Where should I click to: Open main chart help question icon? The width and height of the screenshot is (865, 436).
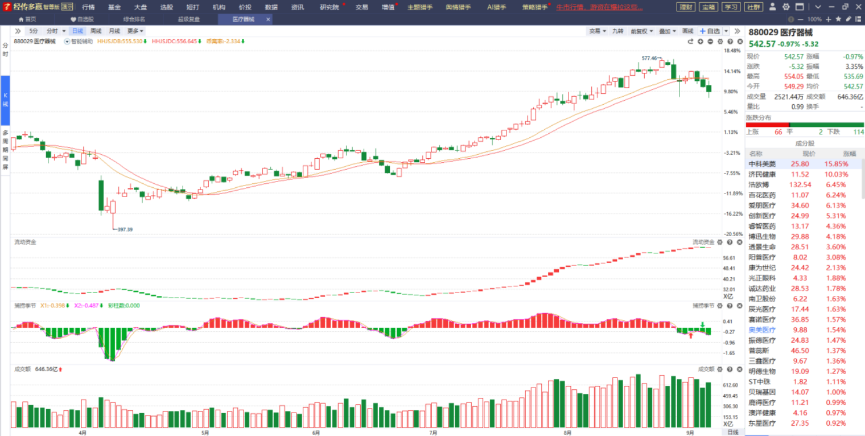(730, 42)
